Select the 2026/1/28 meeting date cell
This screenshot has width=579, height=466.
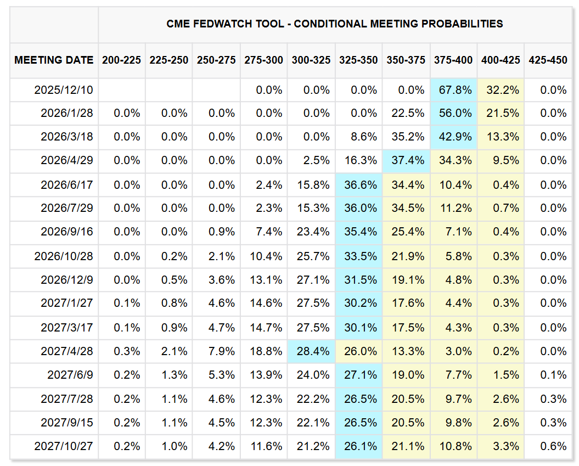click(x=66, y=113)
